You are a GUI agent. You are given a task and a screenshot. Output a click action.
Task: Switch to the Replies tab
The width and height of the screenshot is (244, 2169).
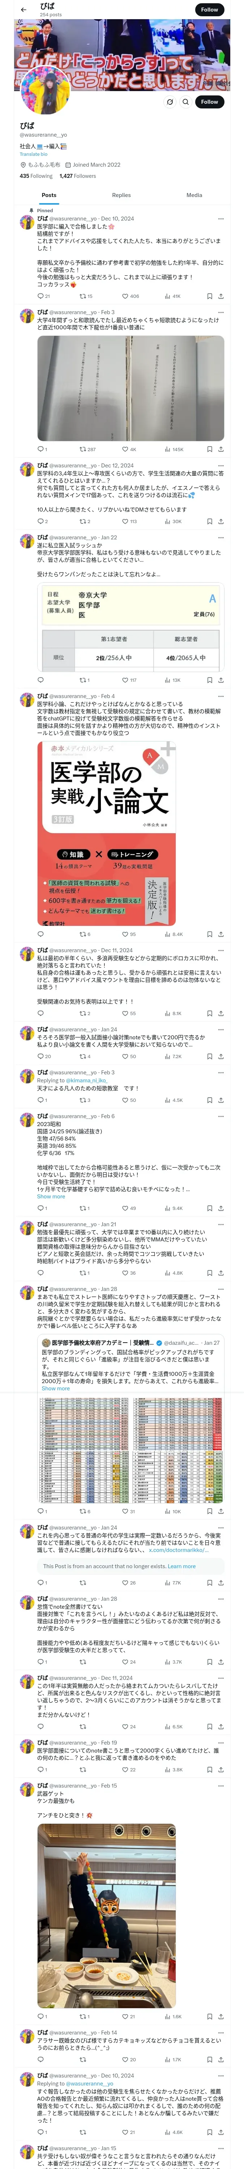[121, 195]
